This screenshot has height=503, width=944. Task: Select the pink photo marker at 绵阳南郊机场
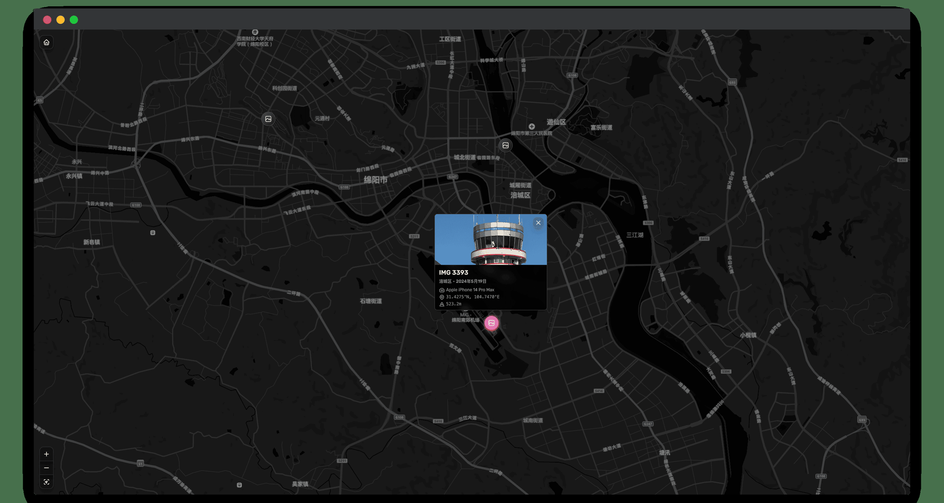coord(491,323)
